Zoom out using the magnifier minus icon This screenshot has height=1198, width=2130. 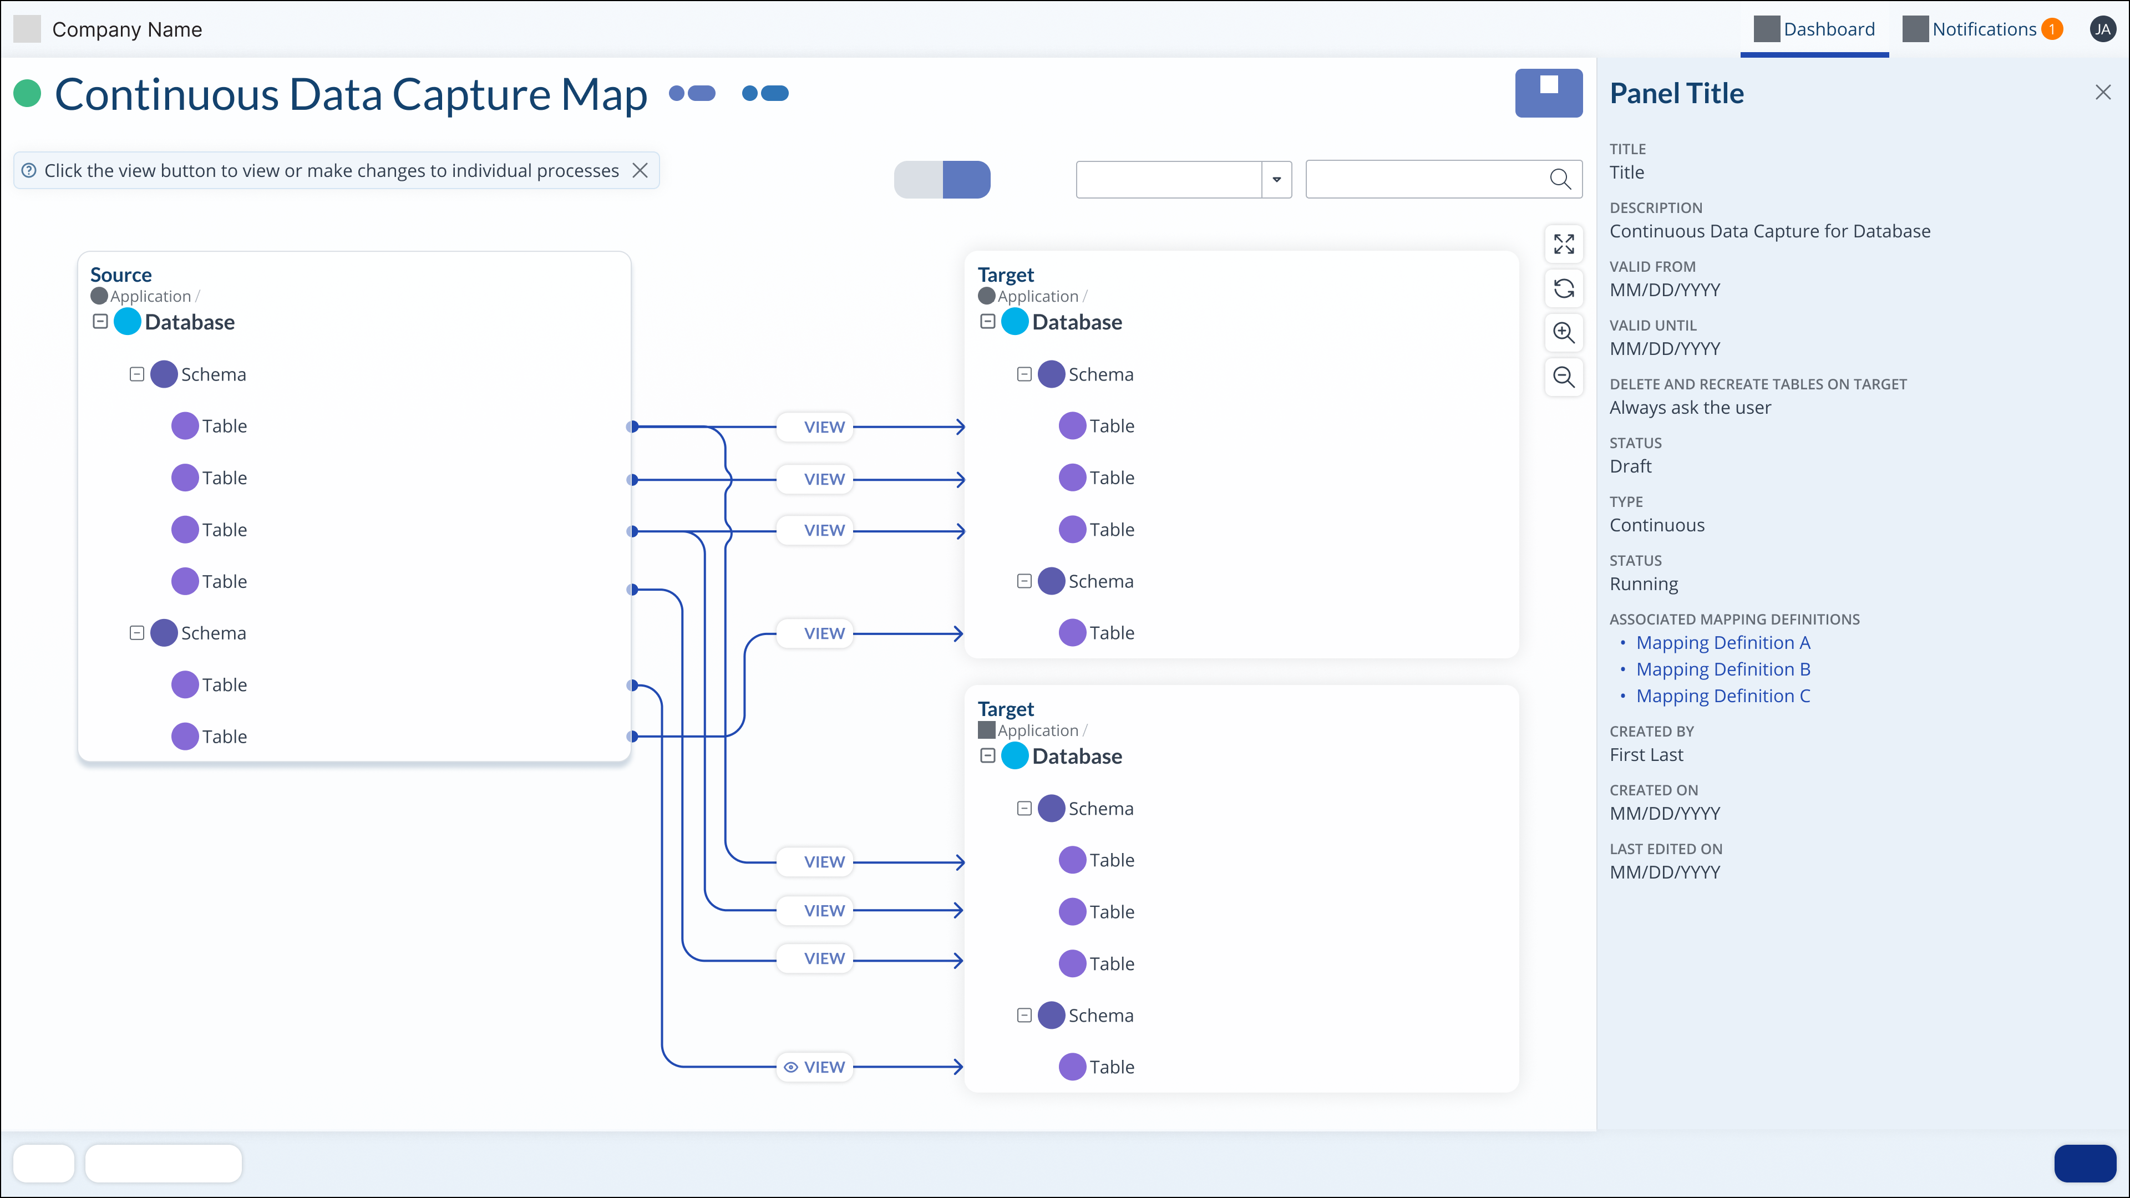click(1564, 377)
